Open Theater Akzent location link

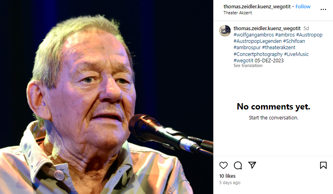click(x=238, y=13)
